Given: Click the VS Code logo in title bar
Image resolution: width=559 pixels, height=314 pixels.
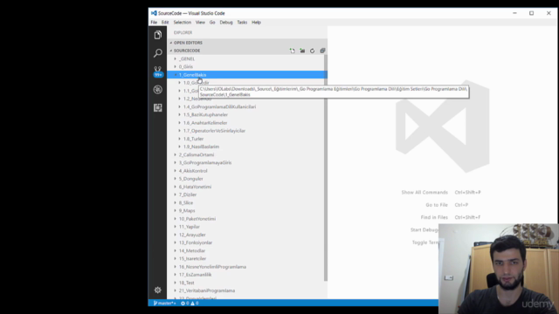Looking at the screenshot, I should coord(154,13).
